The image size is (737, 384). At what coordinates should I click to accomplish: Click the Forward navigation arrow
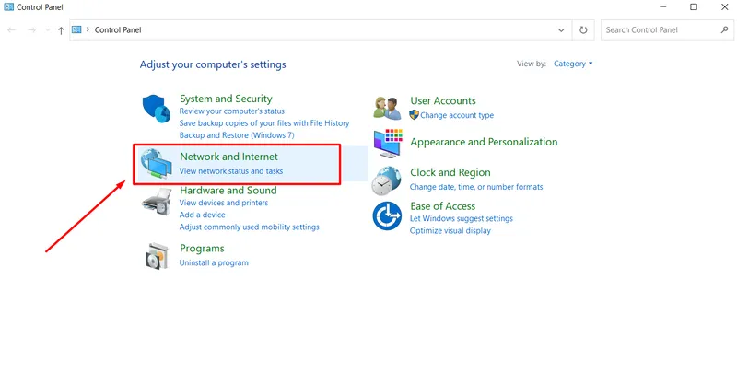31,30
